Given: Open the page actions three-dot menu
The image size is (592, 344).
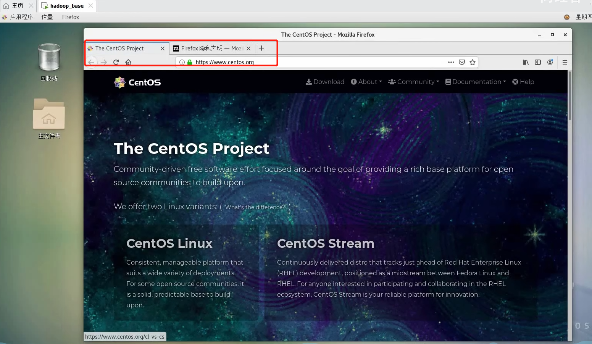Looking at the screenshot, I should point(451,62).
